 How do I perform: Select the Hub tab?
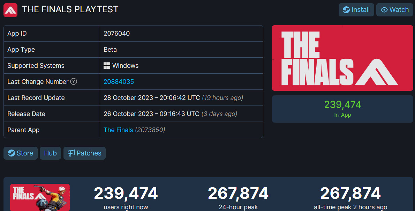pos(50,153)
